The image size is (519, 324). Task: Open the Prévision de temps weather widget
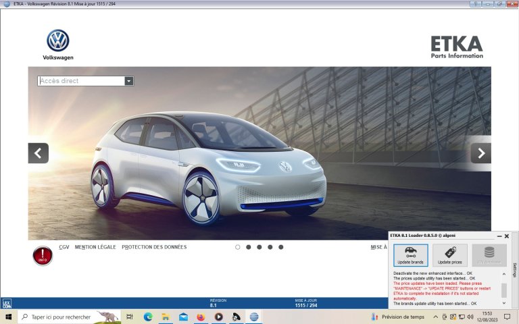(x=398, y=317)
